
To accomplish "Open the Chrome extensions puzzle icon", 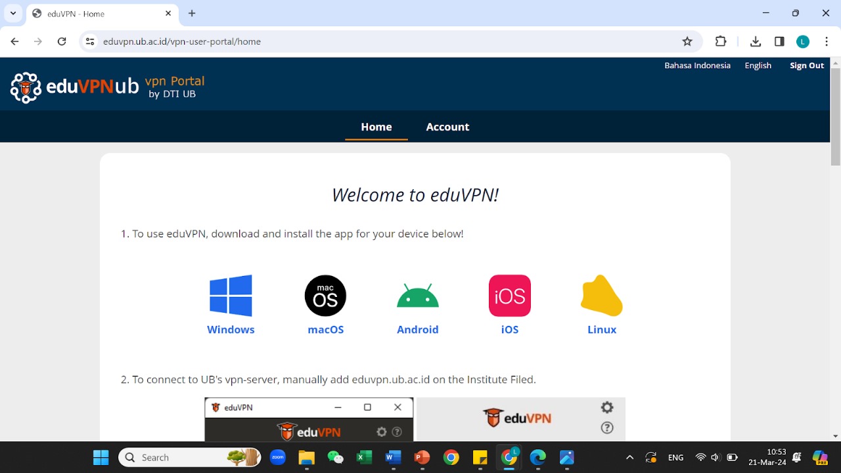I will pyautogui.click(x=721, y=41).
